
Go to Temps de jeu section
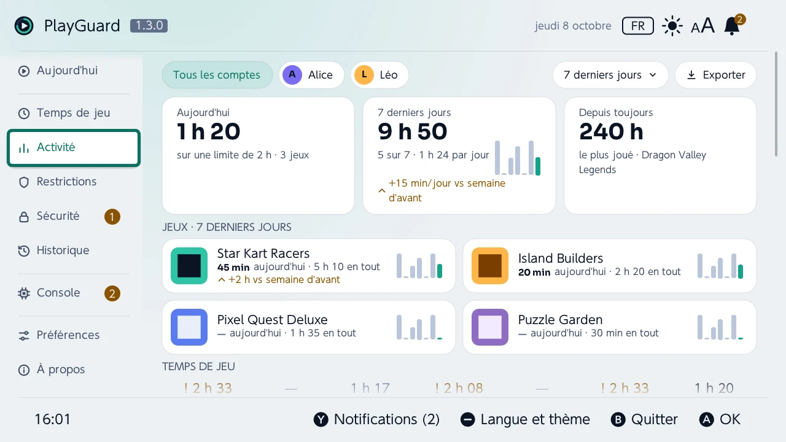(x=74, y=113)
